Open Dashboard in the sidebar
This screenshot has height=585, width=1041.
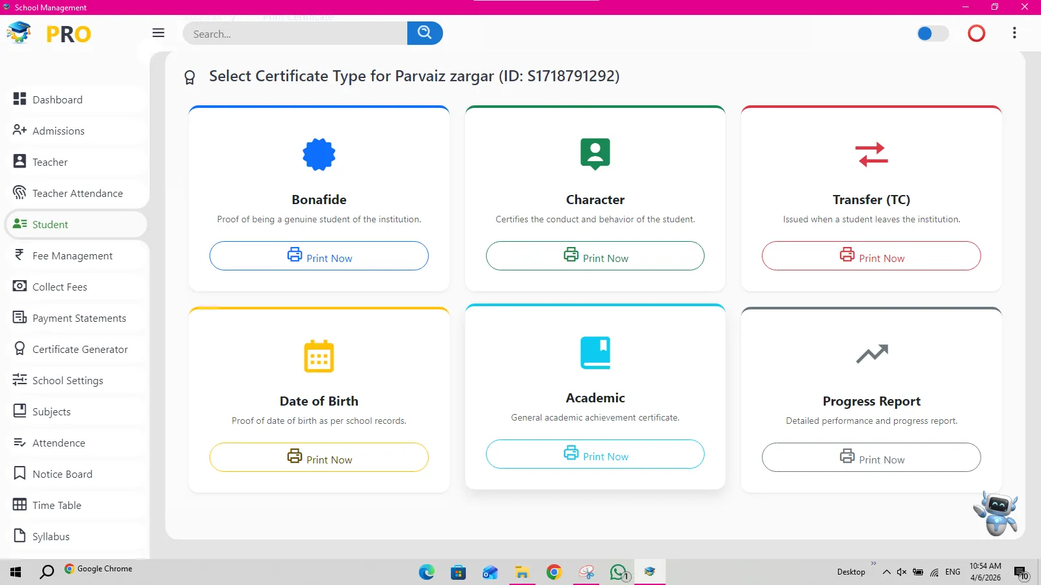click(76, 99)
